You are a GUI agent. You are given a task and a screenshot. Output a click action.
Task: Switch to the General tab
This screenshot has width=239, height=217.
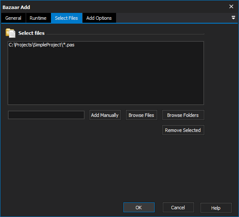(13, 18)
